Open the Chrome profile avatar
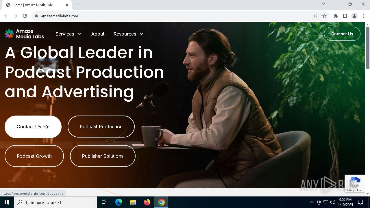Screen dimensions: 370x208 (x=354, y=16)
